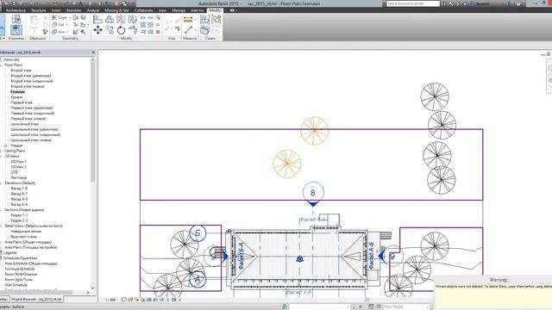
Task: Click the Properties palette icon
Action: 16,30
